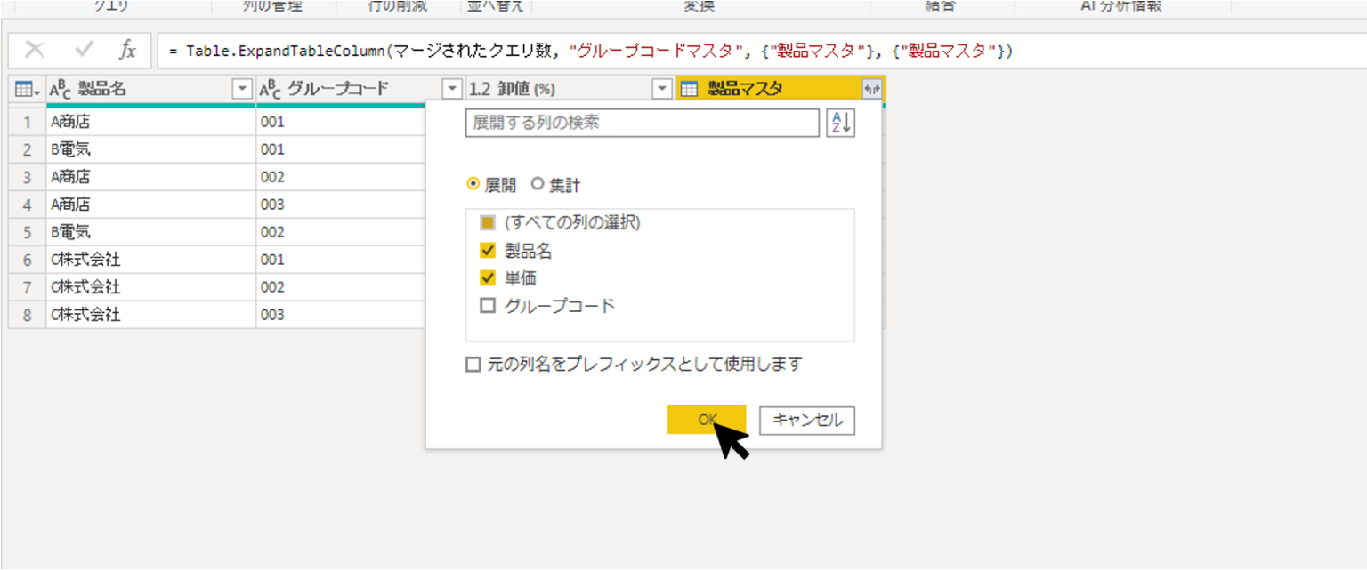Click the formula cancel X icon
Image resolution: width=1367 pixels, height=570 pixels.
point(35,50)
